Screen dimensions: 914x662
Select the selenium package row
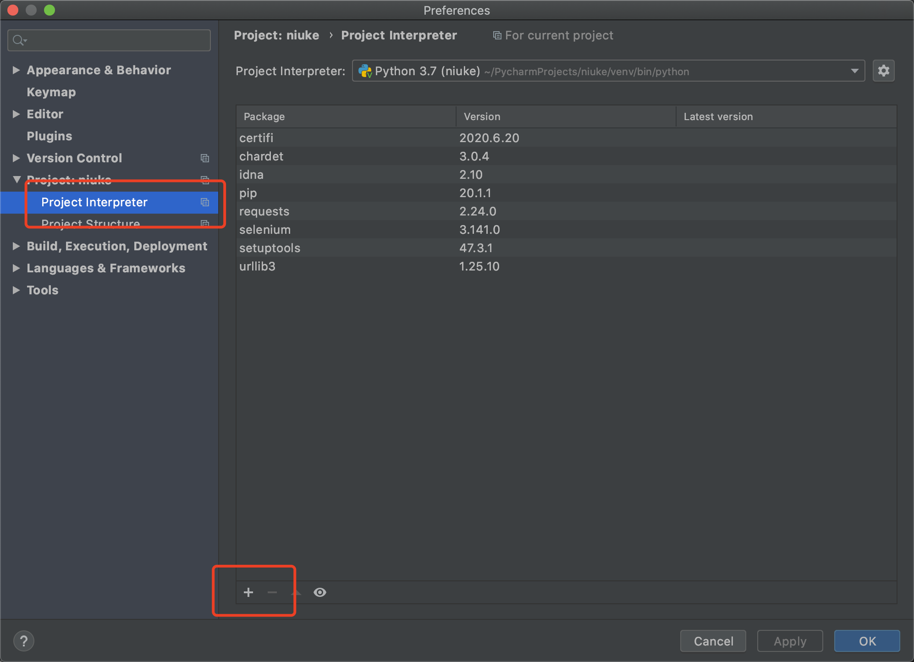pos(265,230)
